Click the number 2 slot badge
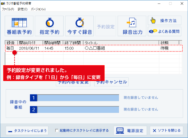This screenshot has width=188, height=138. tap(33, 109)
